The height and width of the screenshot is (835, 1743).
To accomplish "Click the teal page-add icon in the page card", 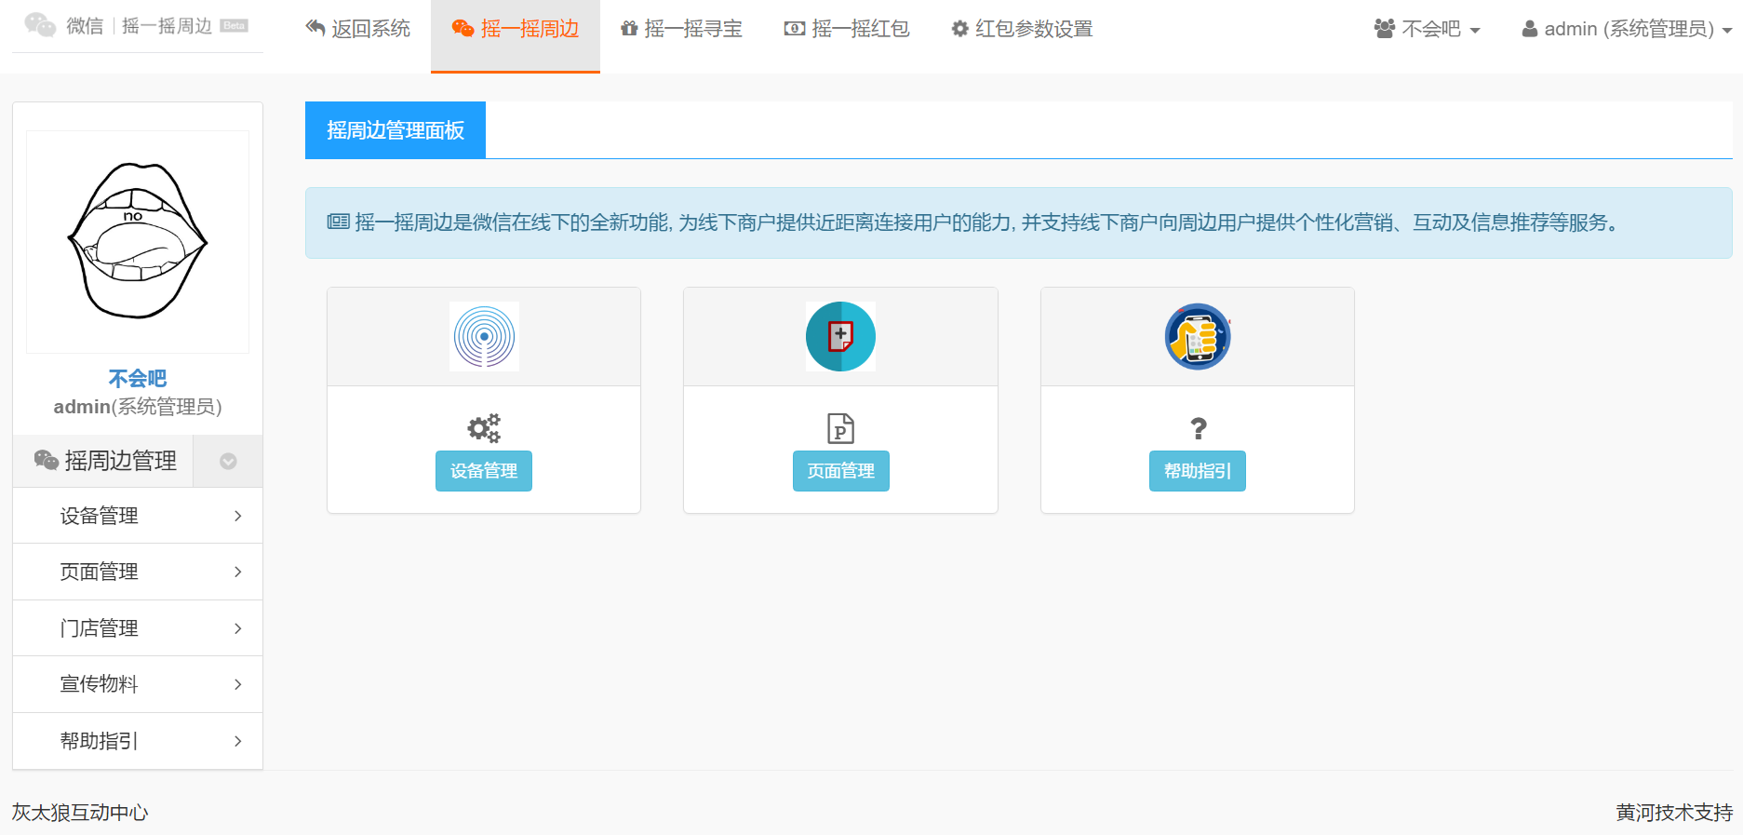I will [x=840, y=336].
